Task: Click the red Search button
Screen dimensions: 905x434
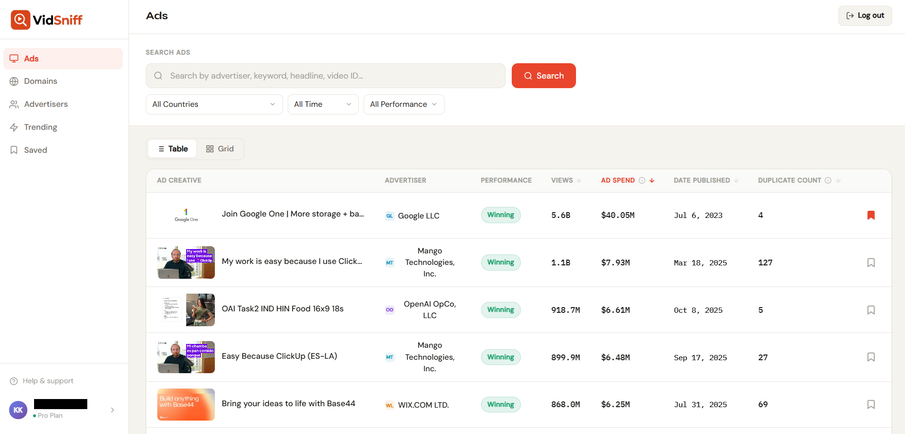Action: [543, 76]
